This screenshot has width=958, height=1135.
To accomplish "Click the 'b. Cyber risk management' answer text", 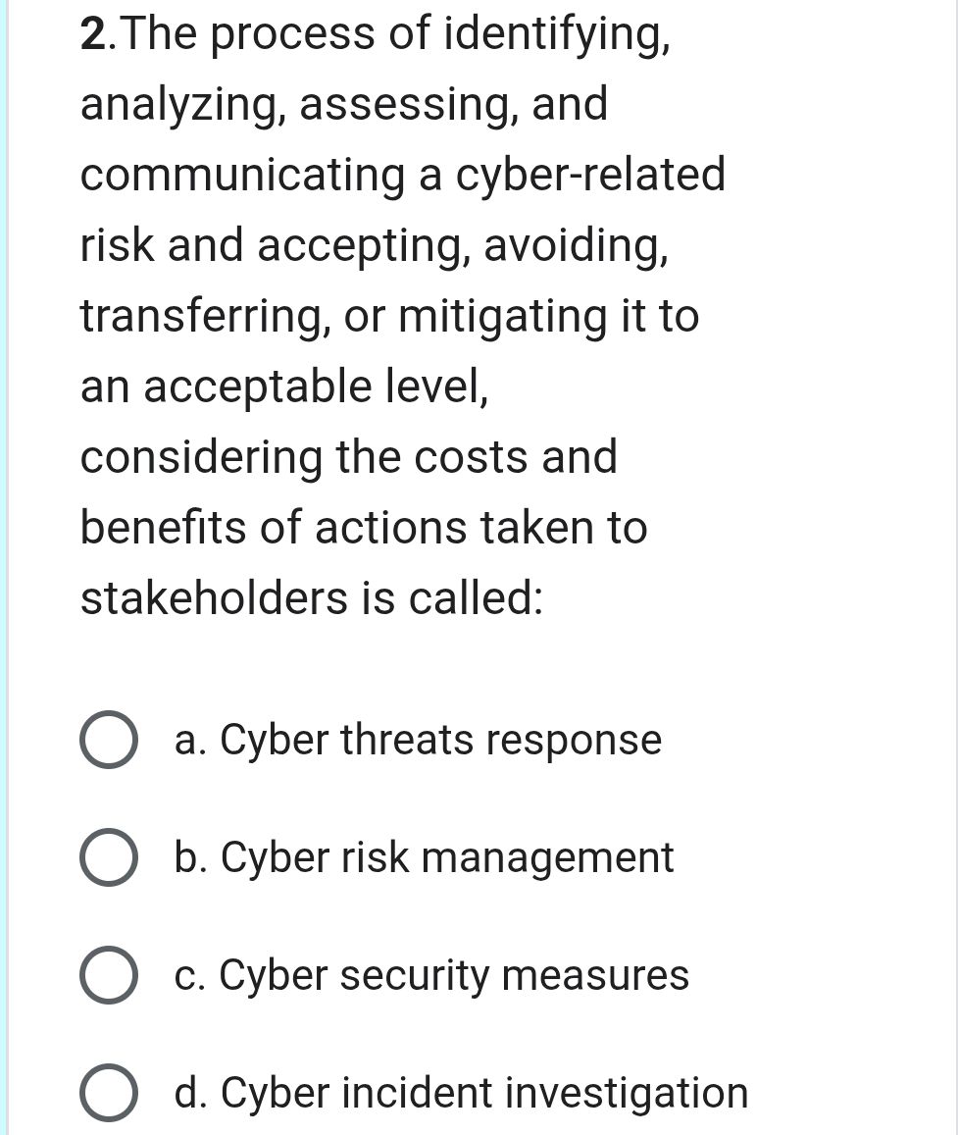I will [x=424, y=857].
